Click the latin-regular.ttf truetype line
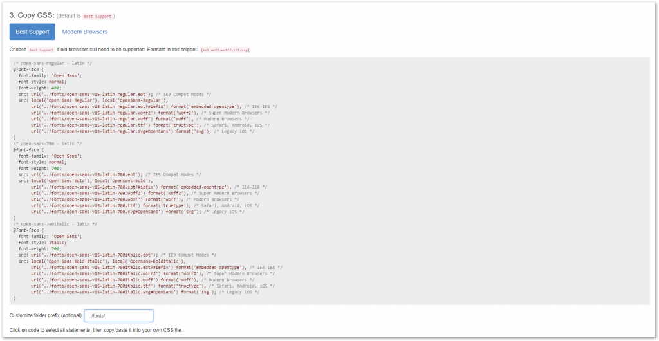 (151, 125)
